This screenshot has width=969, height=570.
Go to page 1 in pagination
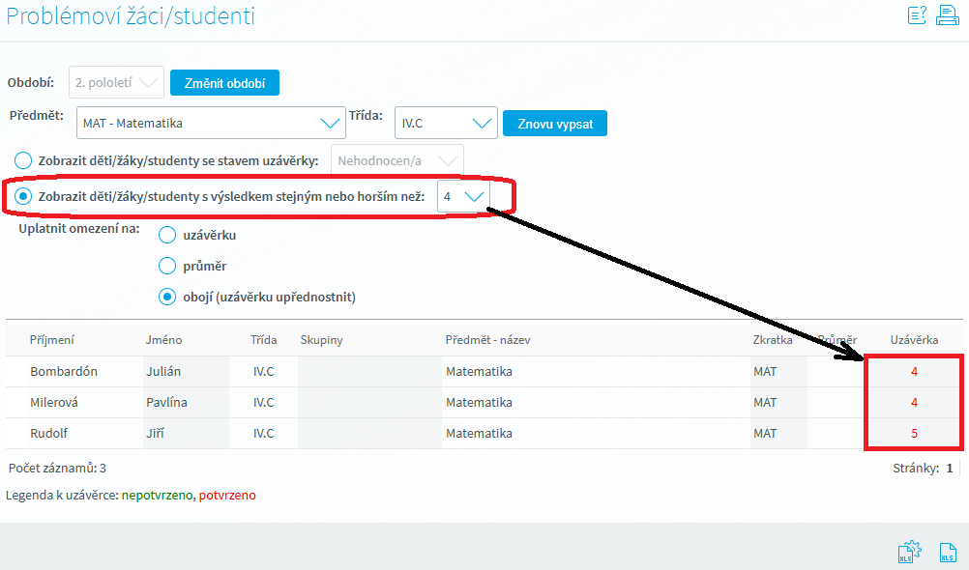tap(950, 468)
